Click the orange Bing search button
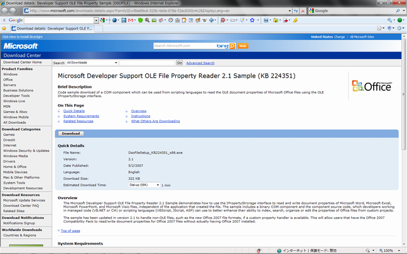The width and height of the screenshot is (407, 254). pyautogui.click(x=232, y=46)
